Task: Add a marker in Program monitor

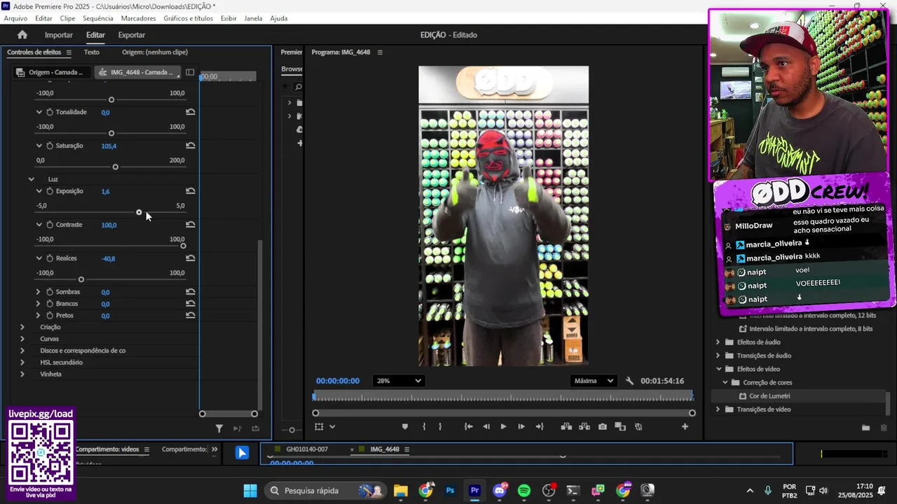Action: click(x=404, y=427)
